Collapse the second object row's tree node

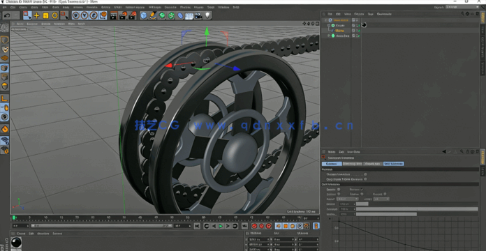(x=329, y=25)
